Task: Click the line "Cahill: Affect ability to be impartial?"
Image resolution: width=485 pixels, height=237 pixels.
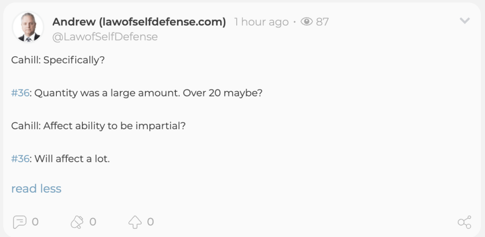Action: [98, 126]
